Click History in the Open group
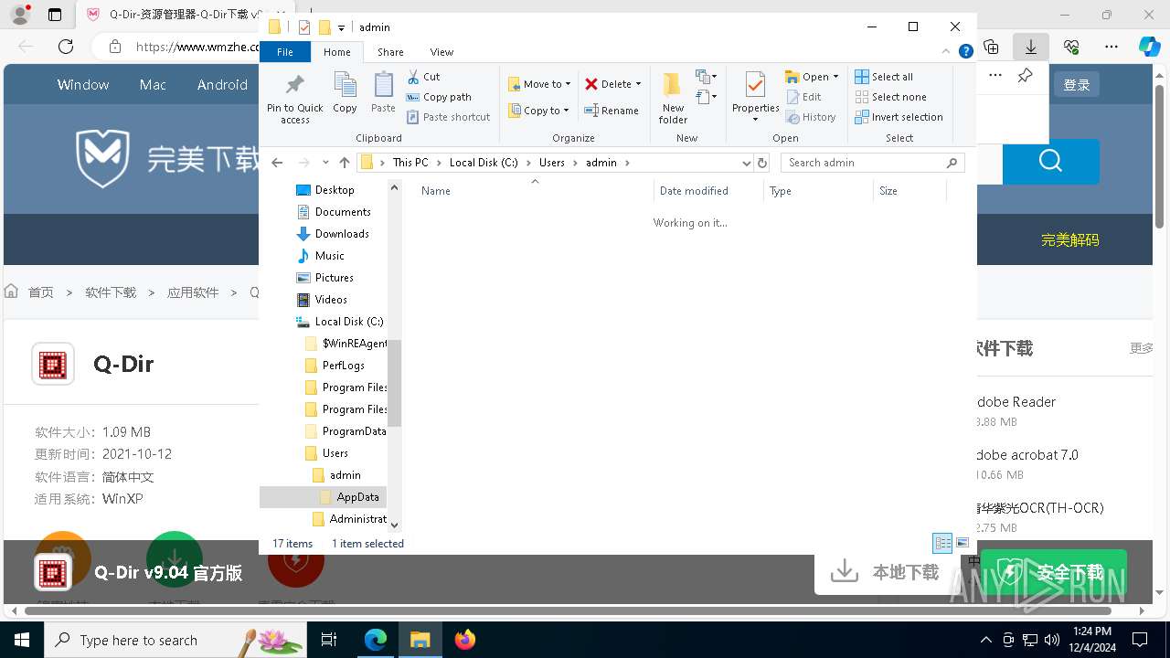1170x658 pixels. click(811, 117)
